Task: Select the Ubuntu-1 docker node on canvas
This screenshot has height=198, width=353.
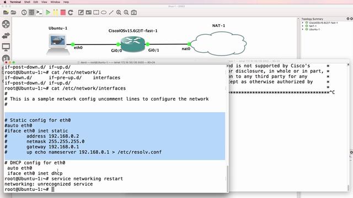Action: pyautogui.click(x=58, y=44)
